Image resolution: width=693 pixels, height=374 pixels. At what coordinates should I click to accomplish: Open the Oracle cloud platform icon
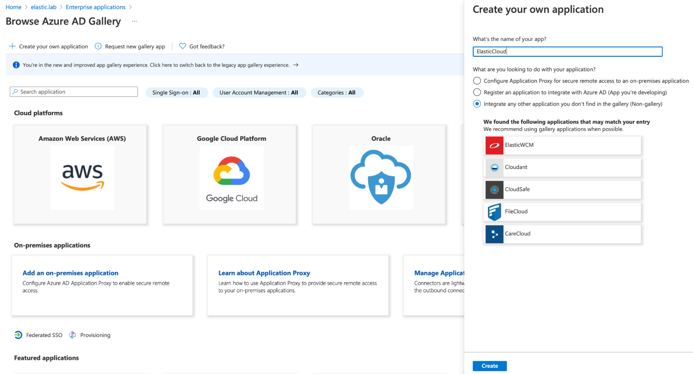click(x=380, y=177)
